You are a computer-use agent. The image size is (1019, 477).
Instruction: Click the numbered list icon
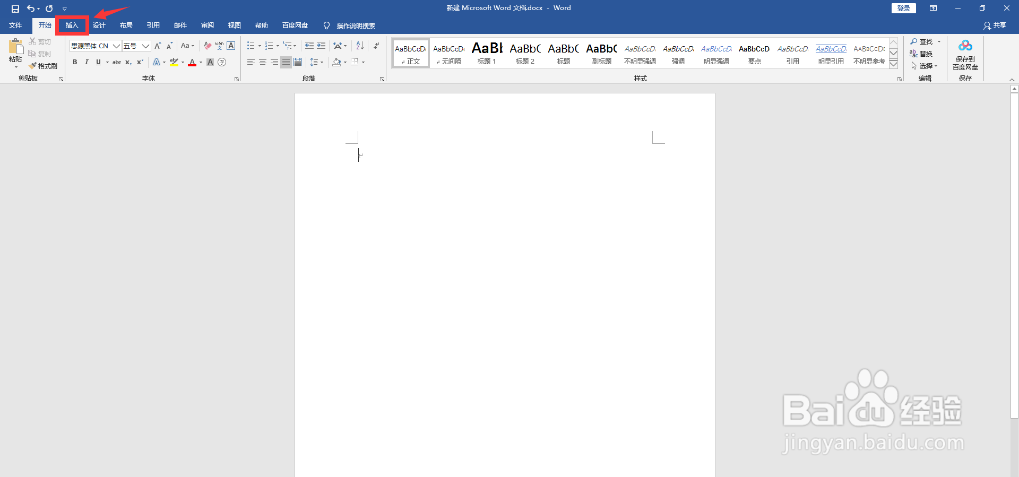point(269,46)
